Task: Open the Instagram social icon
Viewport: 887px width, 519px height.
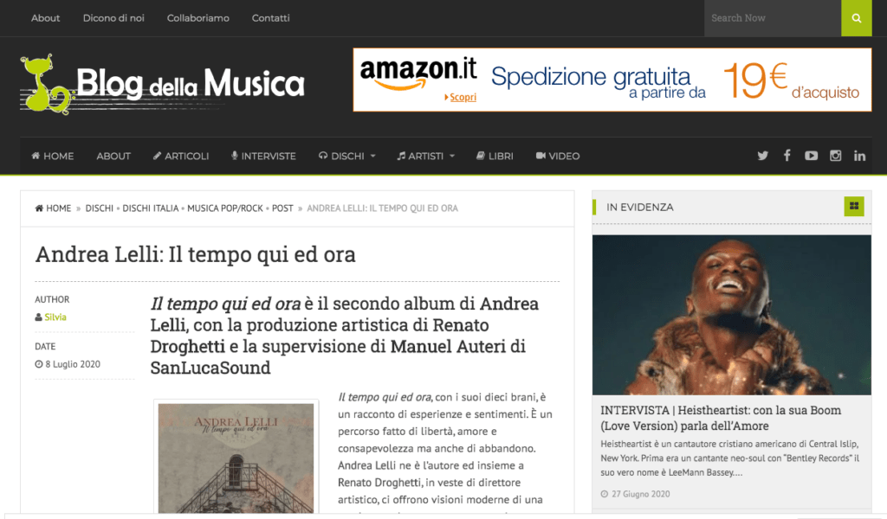Action: (x=836, y=156)
